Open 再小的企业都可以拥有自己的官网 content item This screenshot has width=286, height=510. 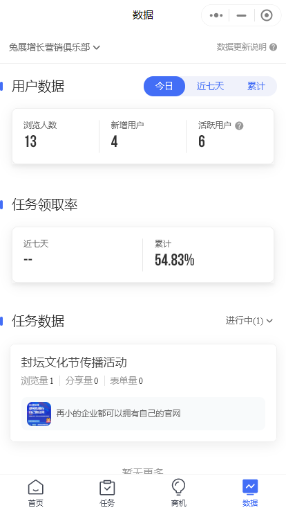pos(143,414)
